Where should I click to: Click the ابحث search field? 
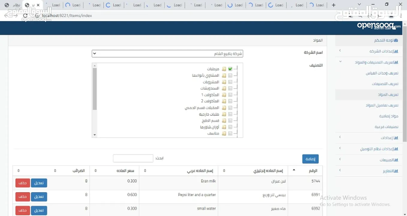point(133,158)
